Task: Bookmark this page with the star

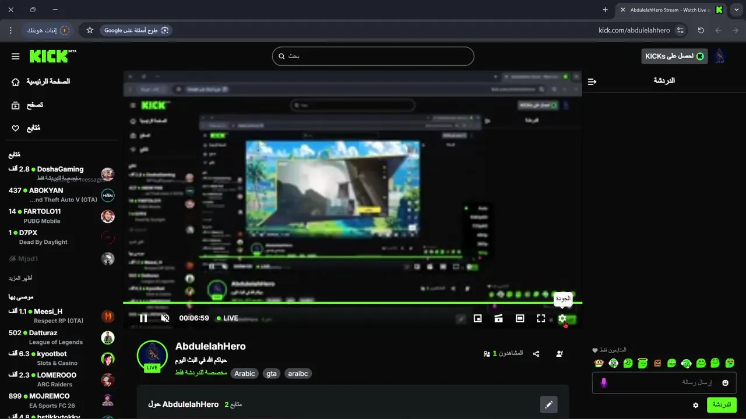Action: 90,30
